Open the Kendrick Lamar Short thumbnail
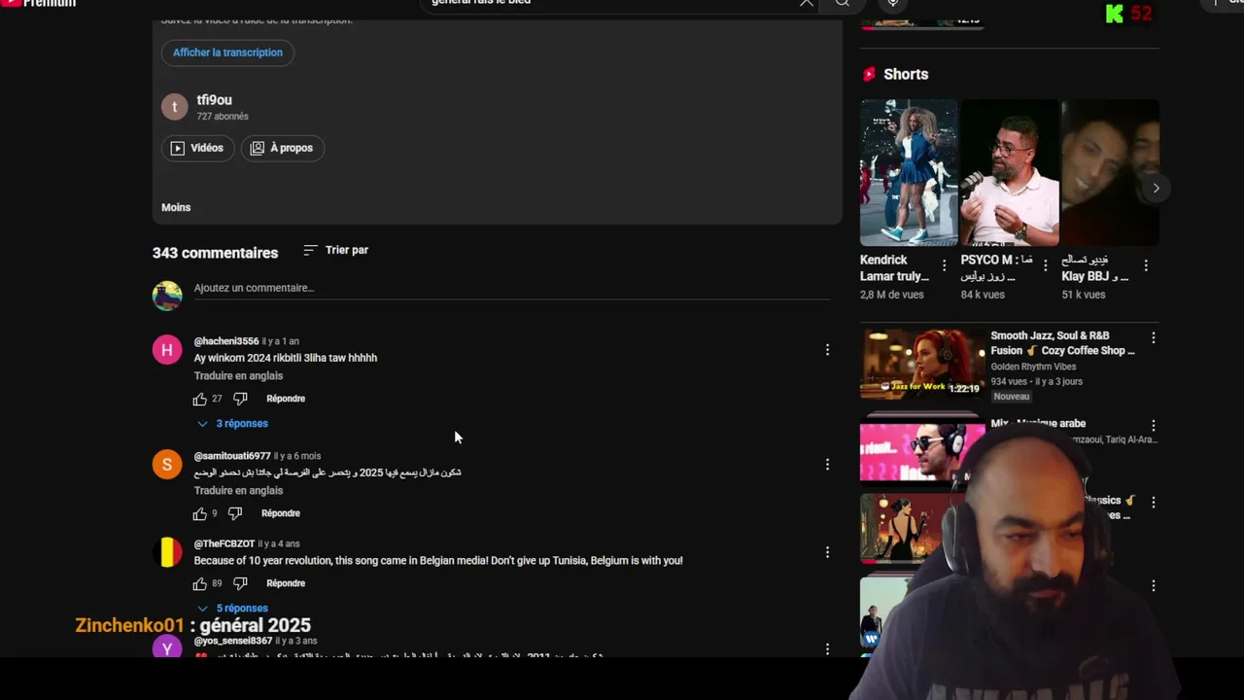The height and width of the screenshot is (700, 1244). coord(909,172)
